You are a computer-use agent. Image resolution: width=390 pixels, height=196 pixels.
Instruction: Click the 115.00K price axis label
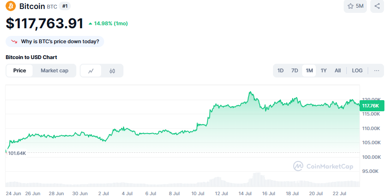tap(371, 114)
